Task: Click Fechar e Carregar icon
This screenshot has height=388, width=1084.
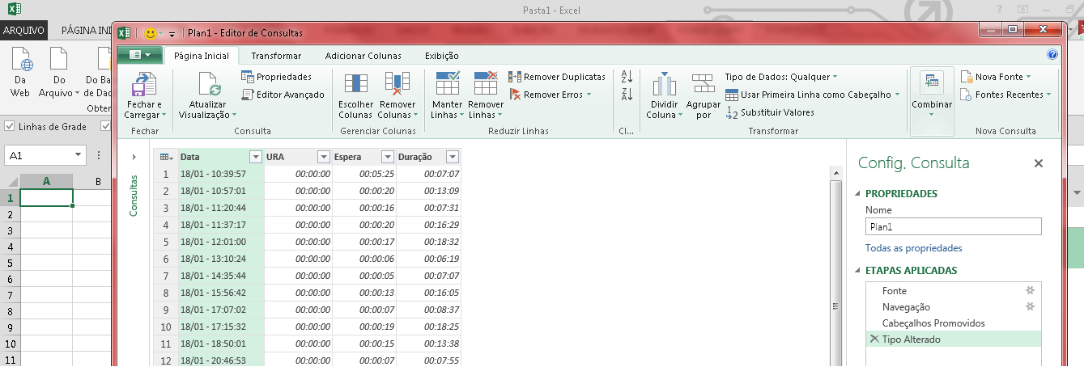Action: [x=143, y=85]
